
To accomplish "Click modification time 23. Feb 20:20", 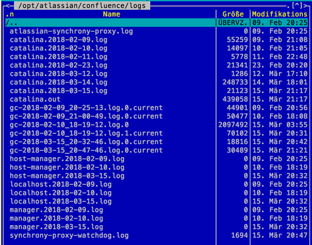I will [280, 65].
